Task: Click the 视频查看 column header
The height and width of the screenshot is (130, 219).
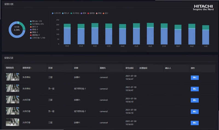Action: coord(10,68)
